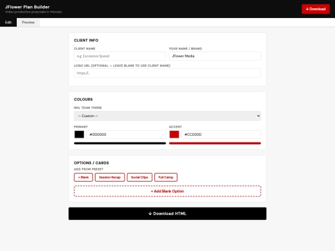Click the Colours section heading
335x251 pixels.
tap(83, 99)
